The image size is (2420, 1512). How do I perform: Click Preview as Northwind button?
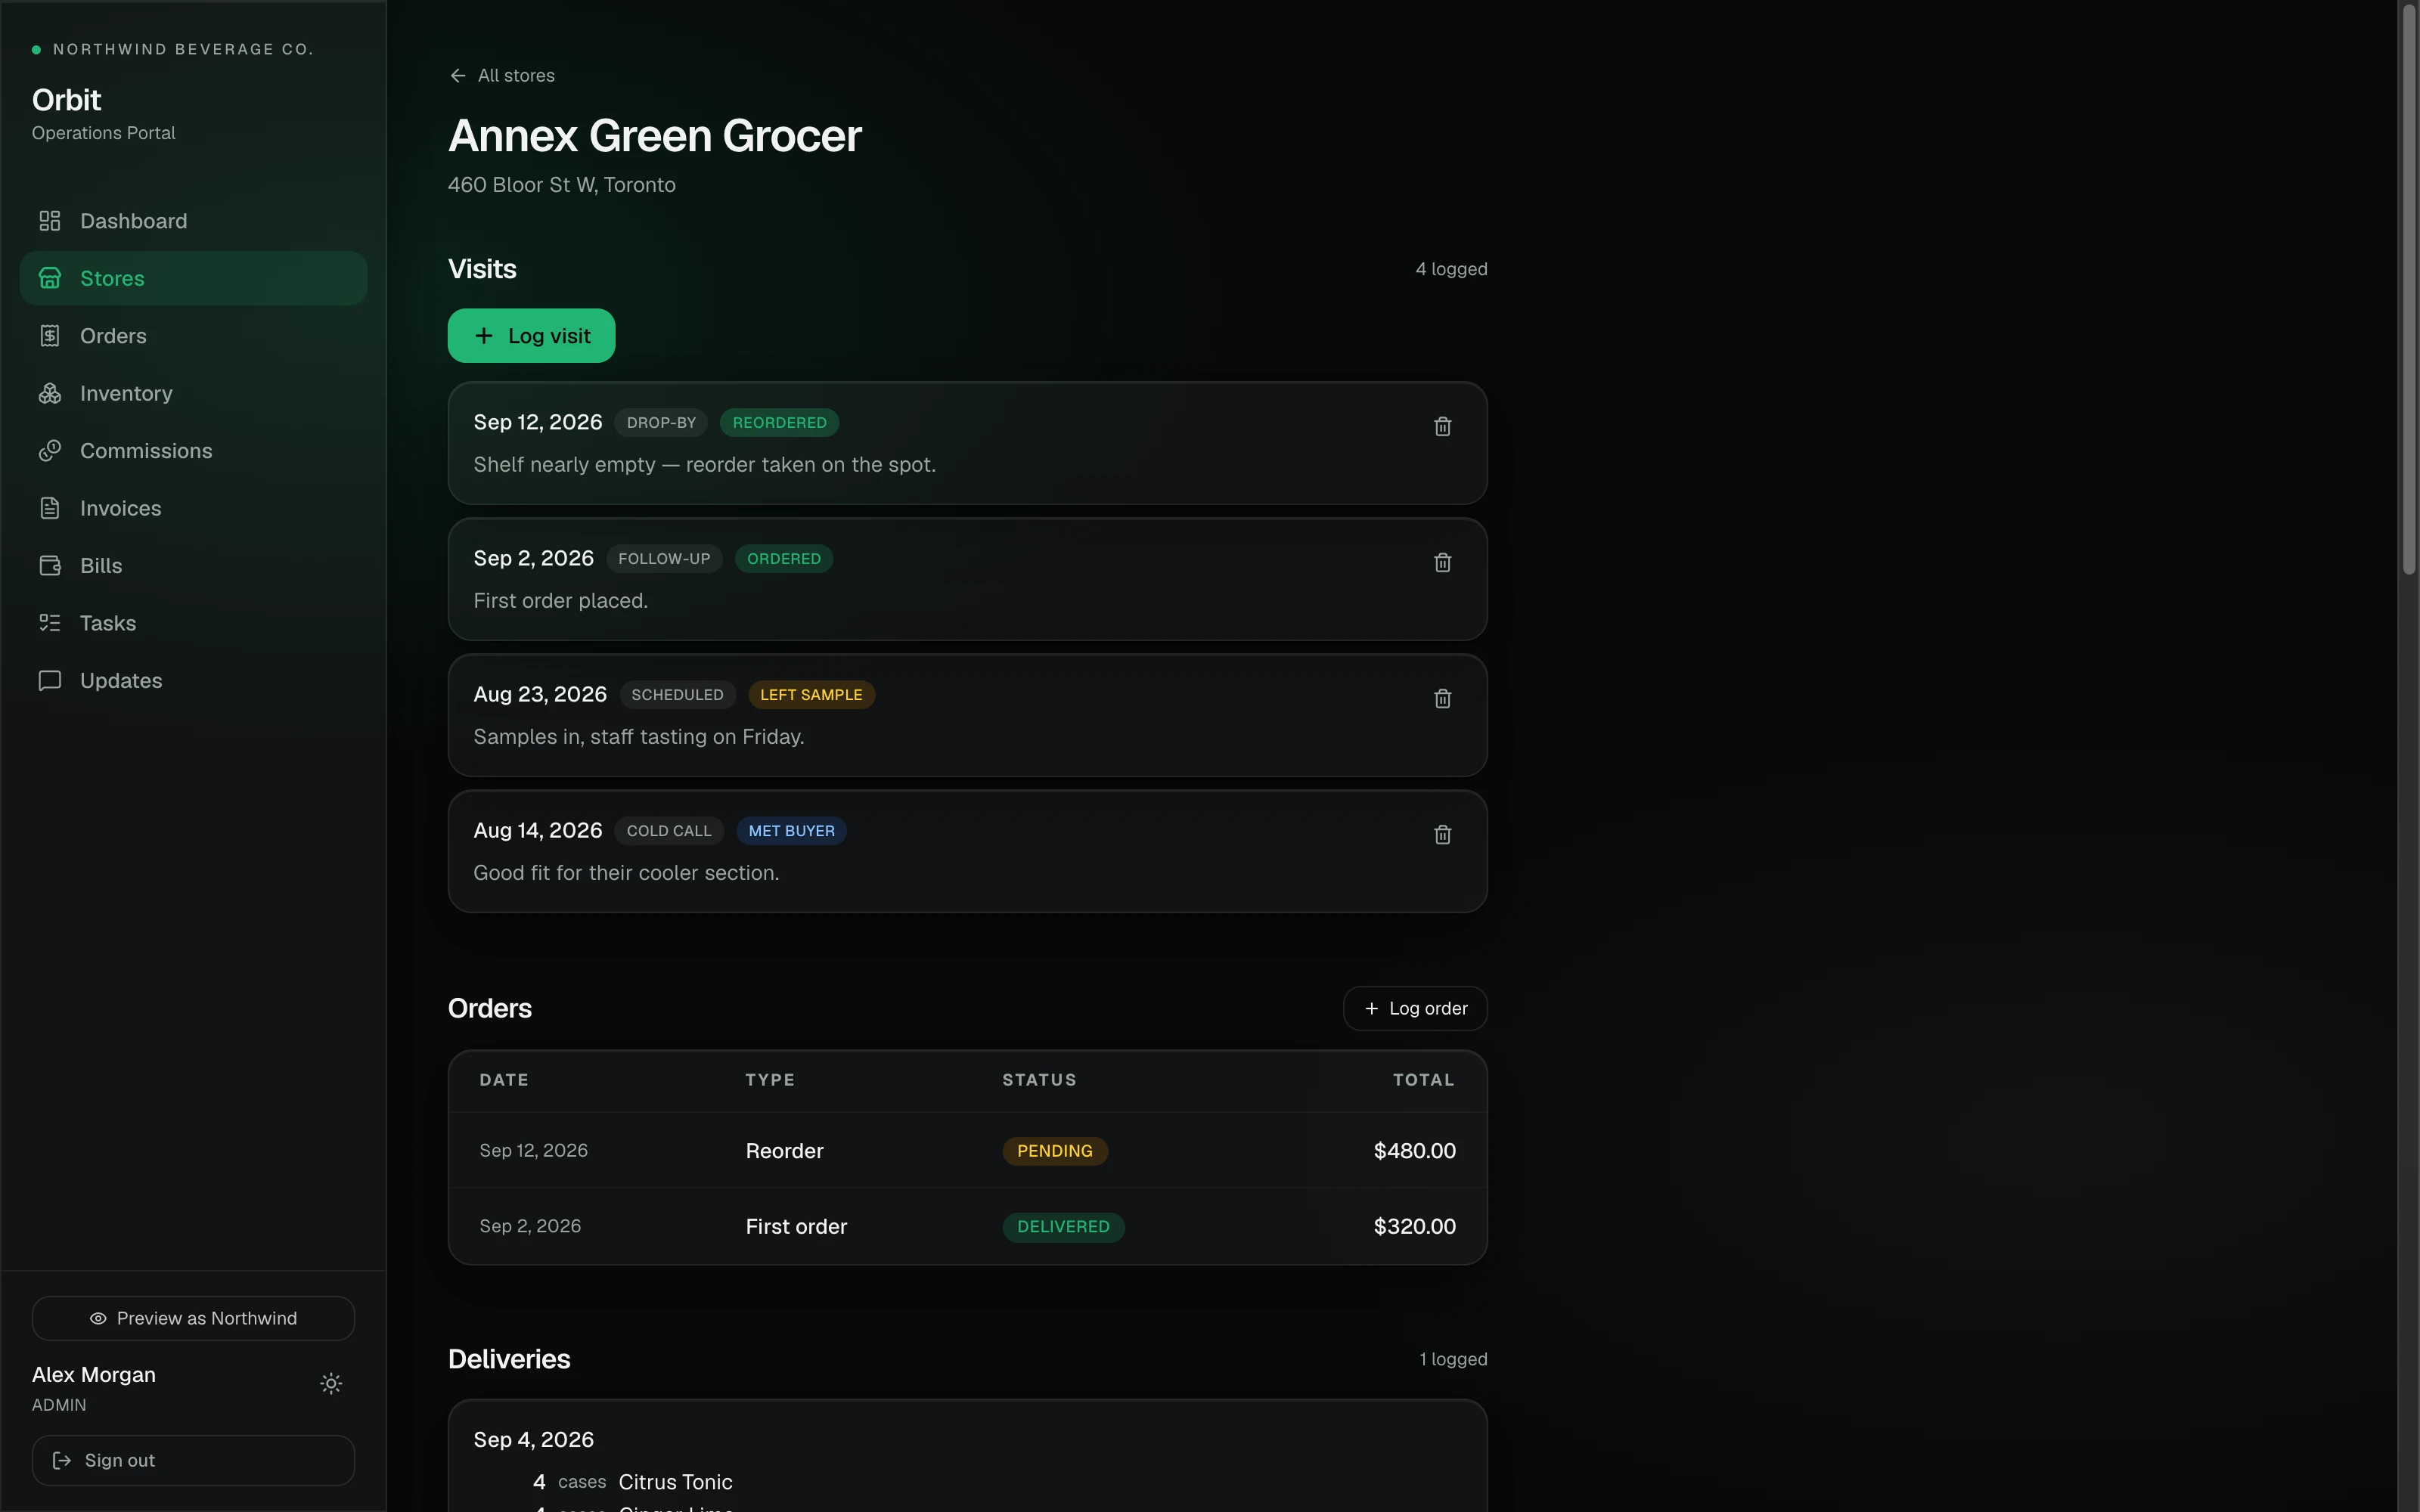point(193,1318)
